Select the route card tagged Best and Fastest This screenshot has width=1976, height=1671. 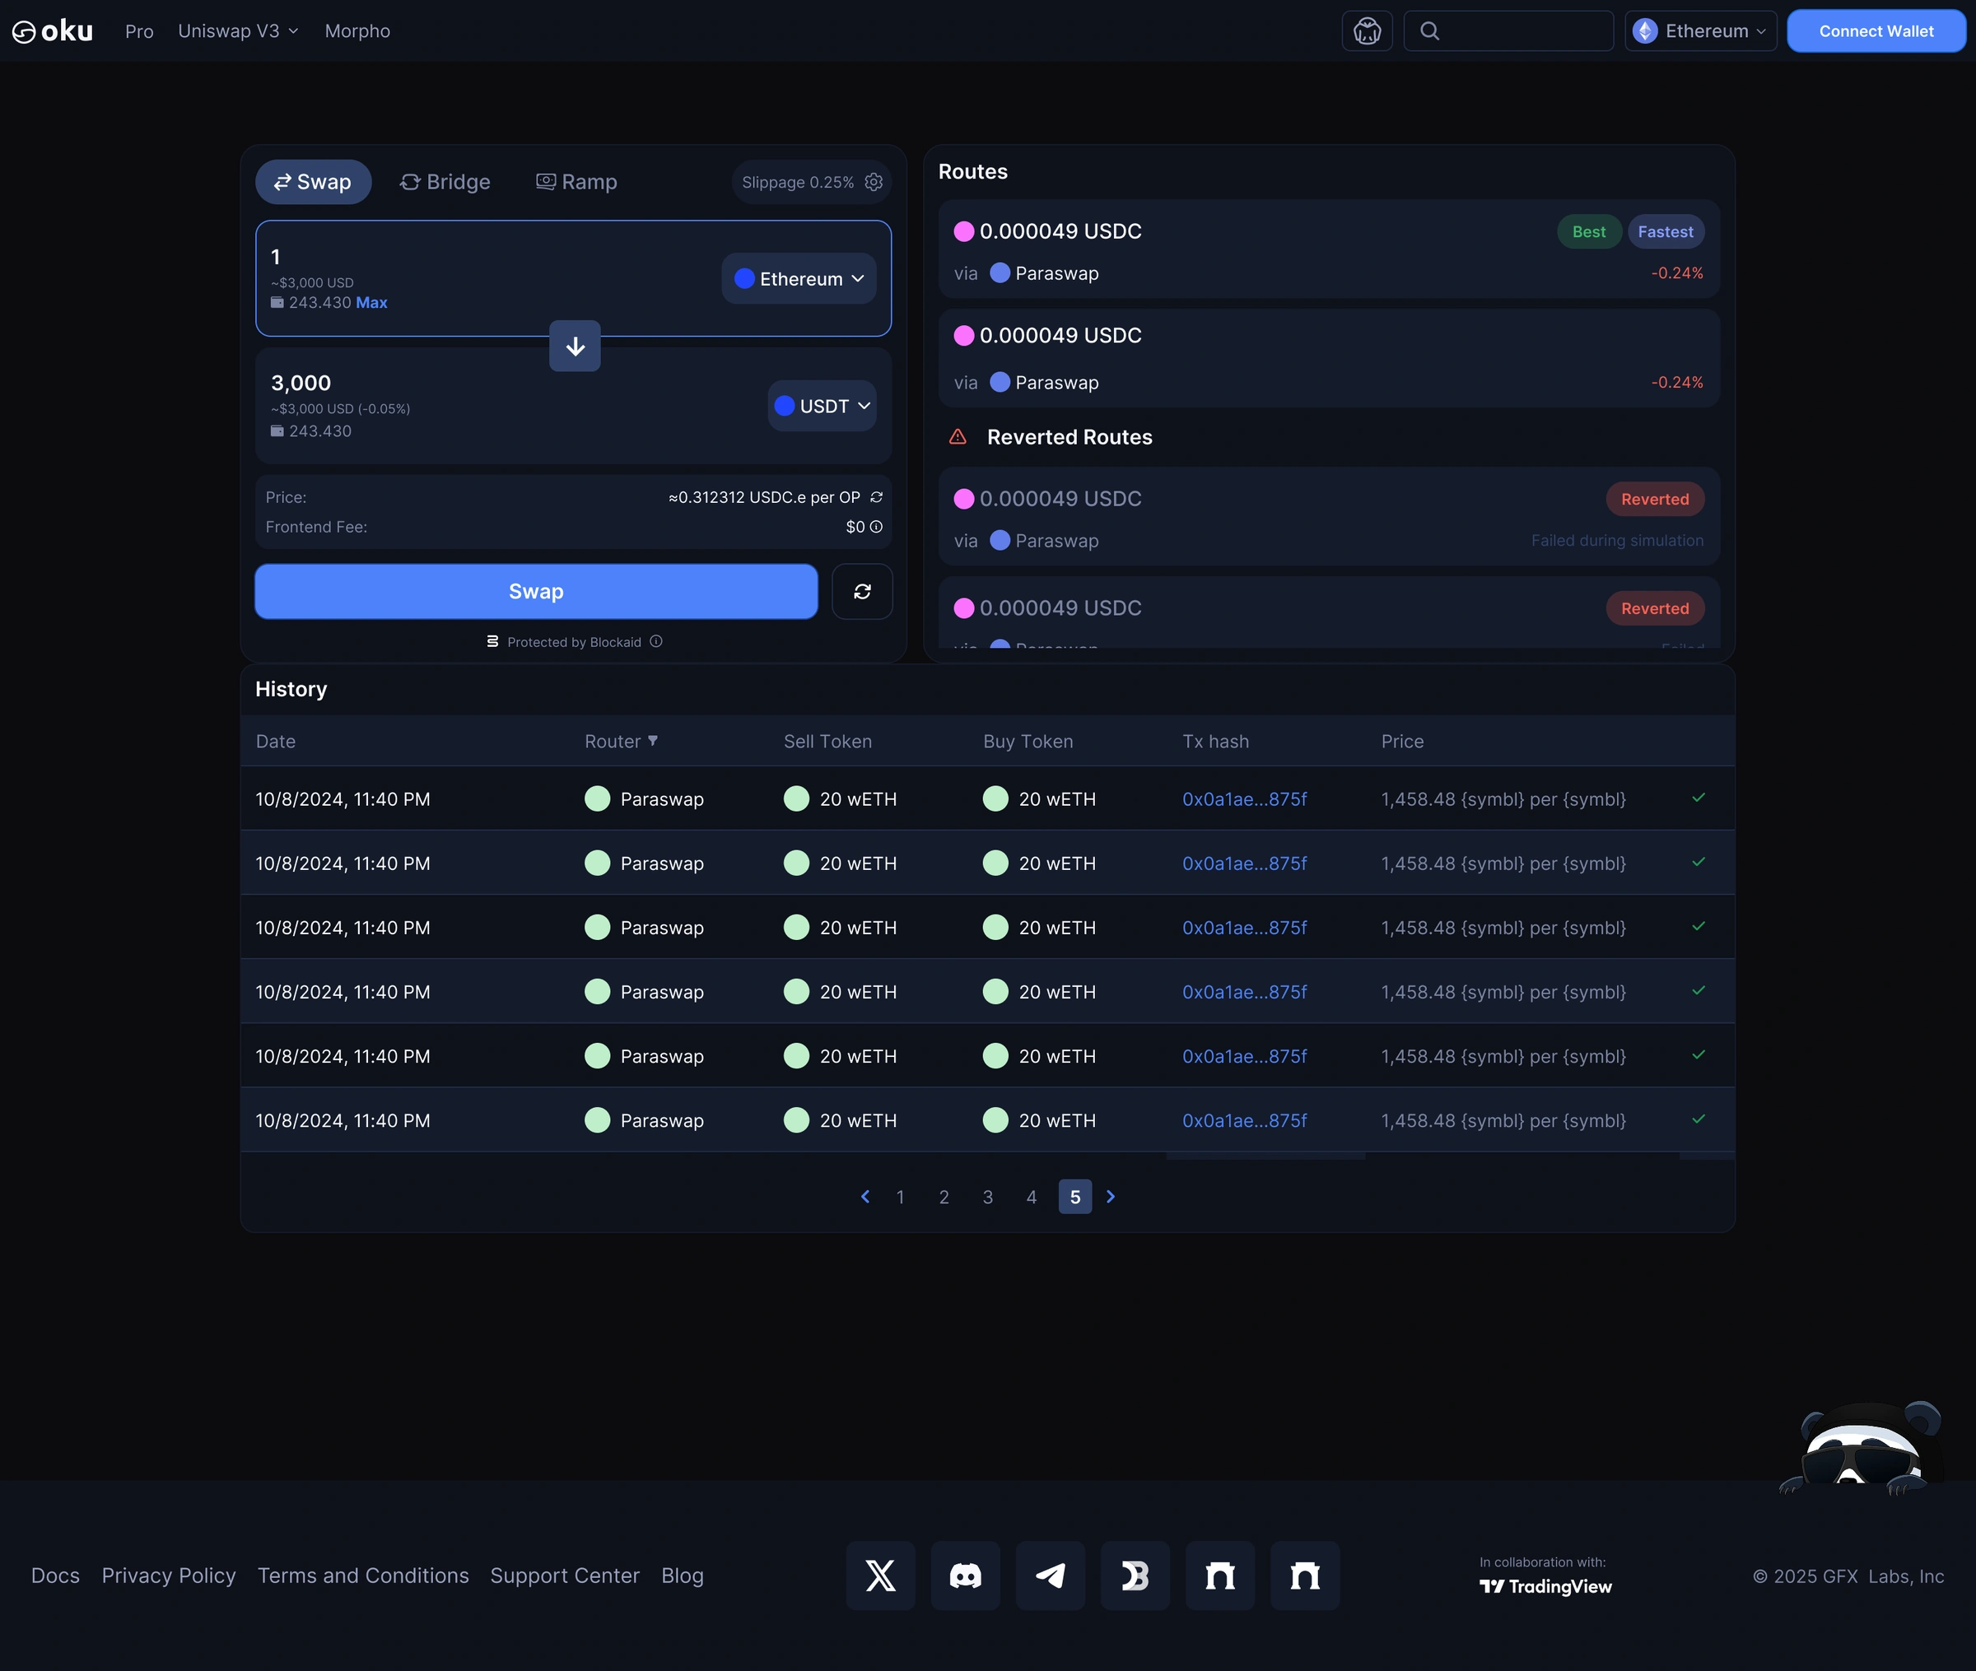[x=1328, y=249]
